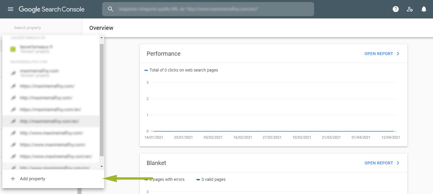The width and height of the screenshot is (433, 194).
Task: Click the Google Search Console logo
Action: [52, 9]
